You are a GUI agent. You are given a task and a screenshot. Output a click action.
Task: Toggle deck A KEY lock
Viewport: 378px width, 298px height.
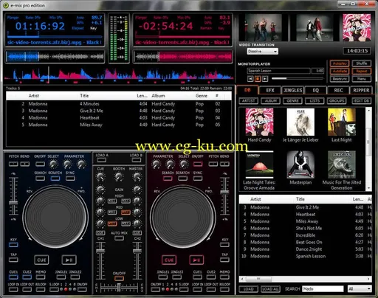click(13, 245)
